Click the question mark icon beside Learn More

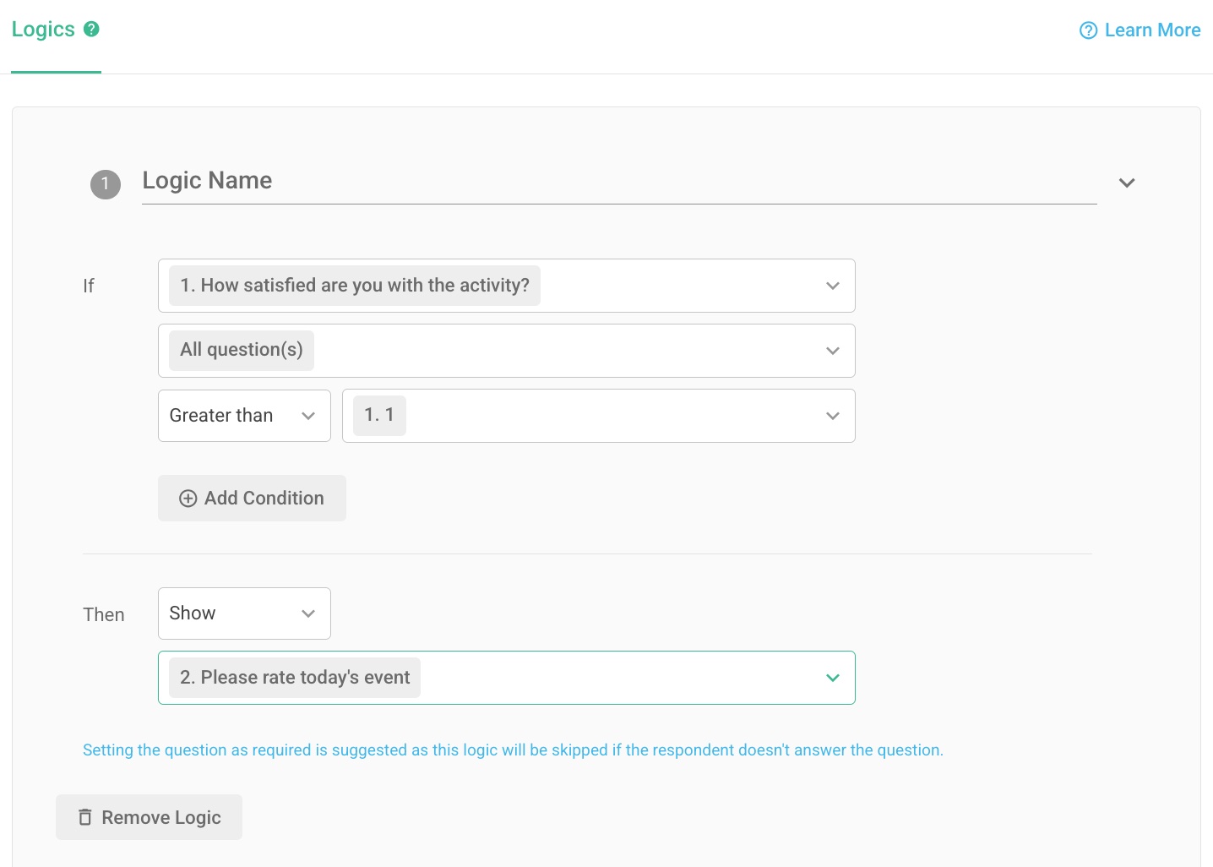[1088, 30]
